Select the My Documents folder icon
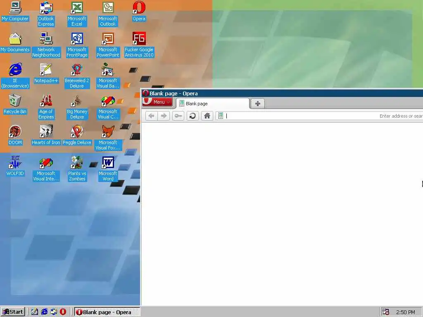Viewport: 423px width, 317px height. click(x=15, y=43)
